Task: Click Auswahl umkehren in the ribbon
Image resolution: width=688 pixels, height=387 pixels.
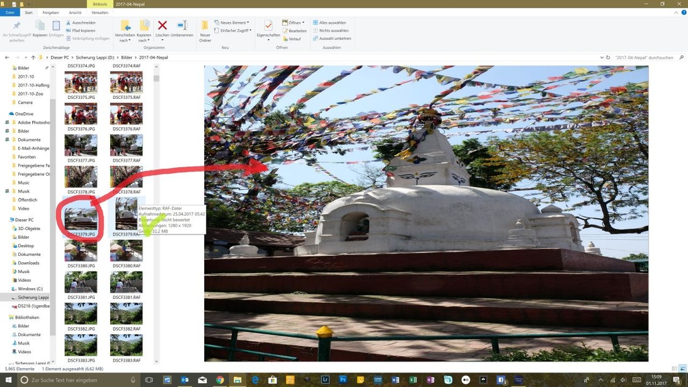Action: 335,38
